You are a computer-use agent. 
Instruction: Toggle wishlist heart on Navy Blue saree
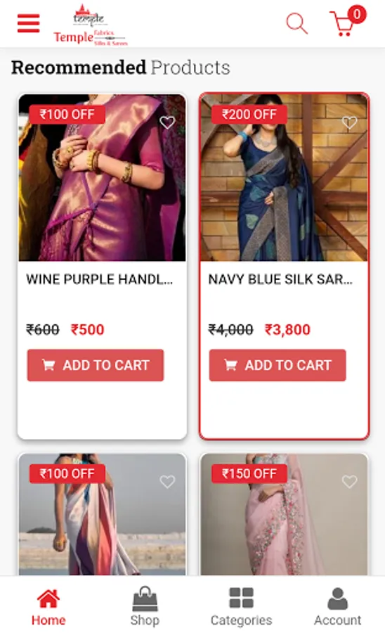(350, 122)
